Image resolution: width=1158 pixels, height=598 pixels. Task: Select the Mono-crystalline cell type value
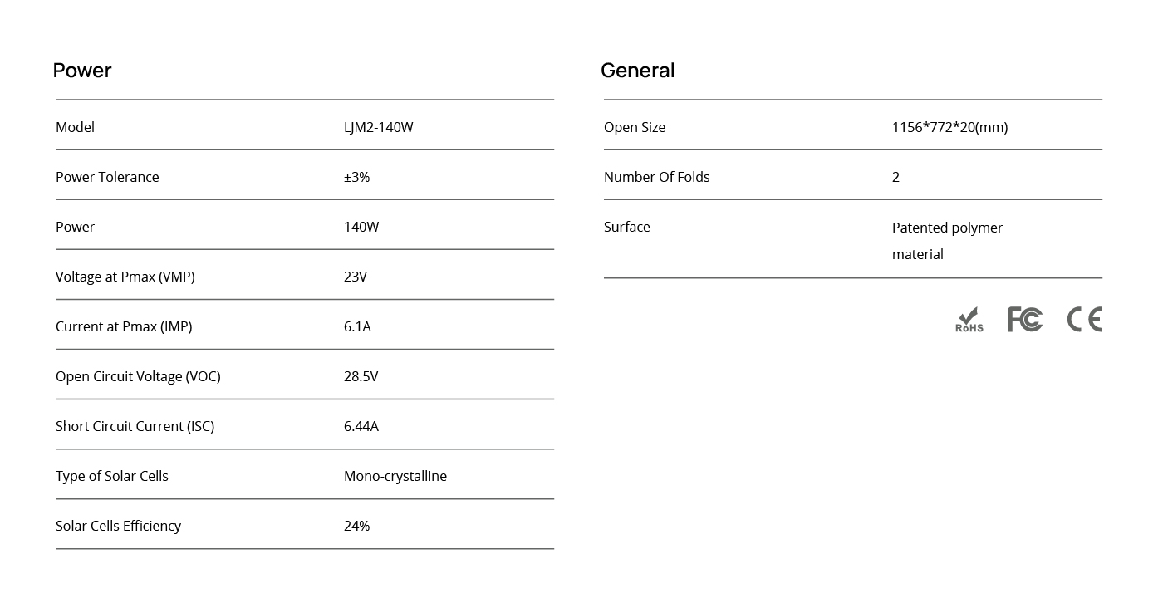pyautogui.click(x=395, y=476)
